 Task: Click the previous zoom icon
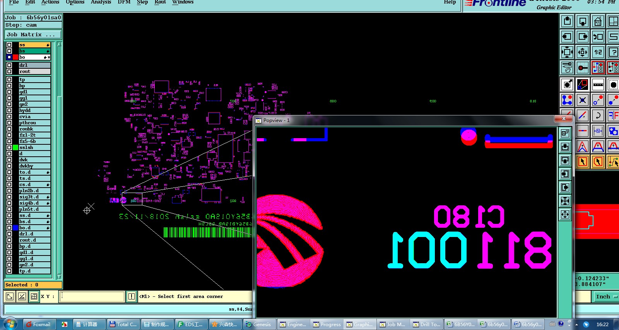pyautogui.click(x=598, y=37)
